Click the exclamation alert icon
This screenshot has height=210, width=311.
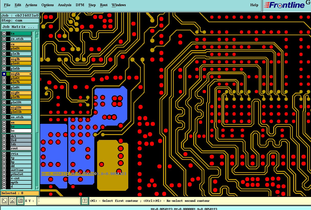85,201
